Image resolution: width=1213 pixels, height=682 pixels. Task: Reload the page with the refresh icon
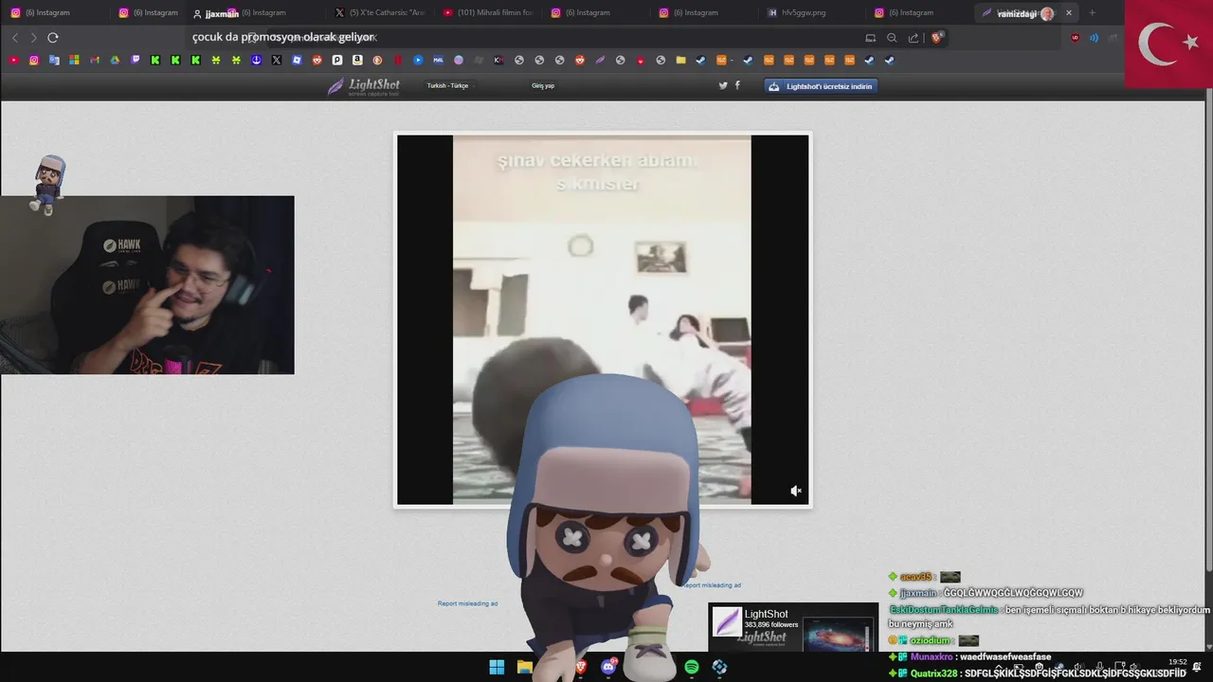pos(53,38)
